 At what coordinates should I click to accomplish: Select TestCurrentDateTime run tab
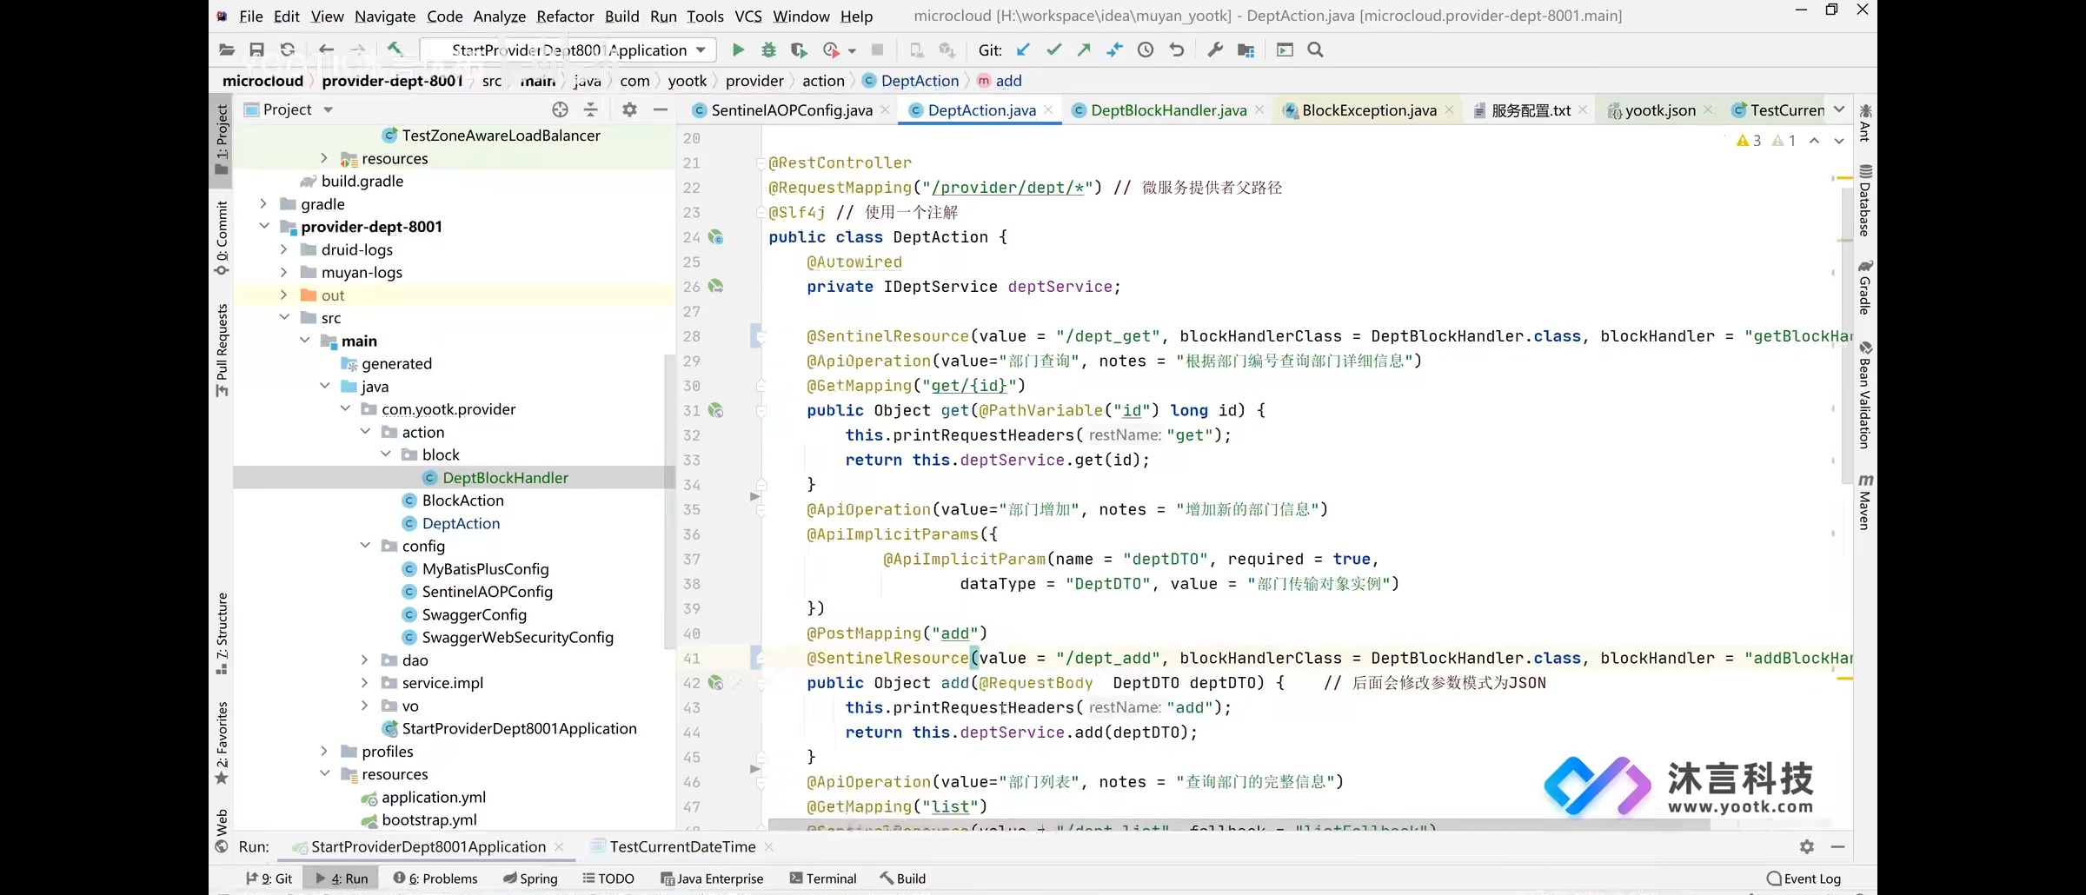[682, 846]
